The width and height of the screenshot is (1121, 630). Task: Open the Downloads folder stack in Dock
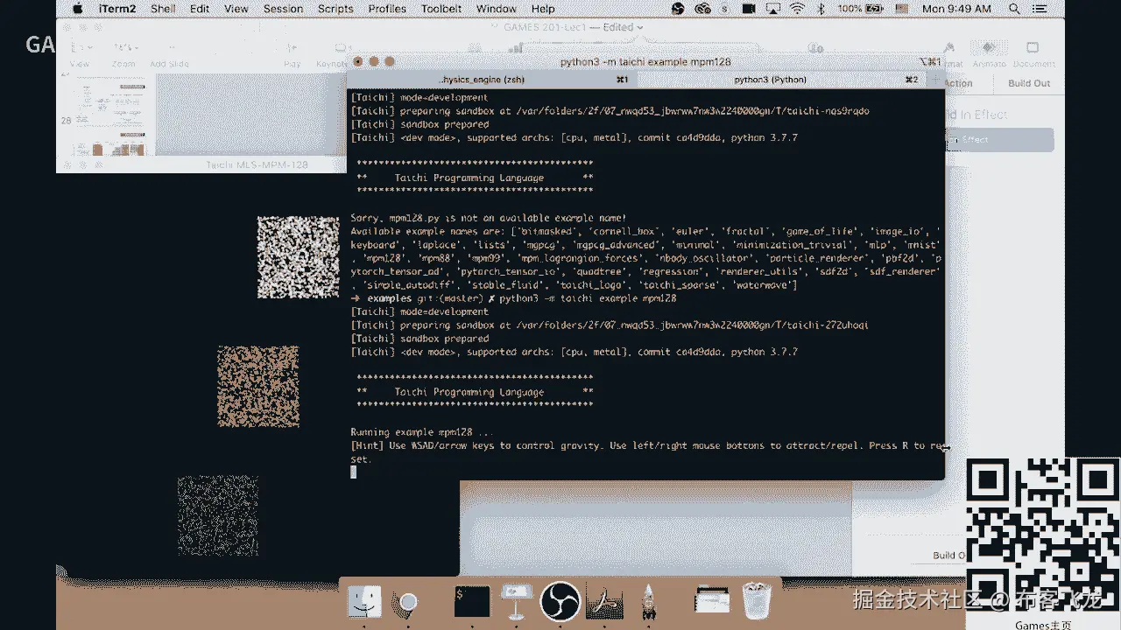(x=712, y=601)
